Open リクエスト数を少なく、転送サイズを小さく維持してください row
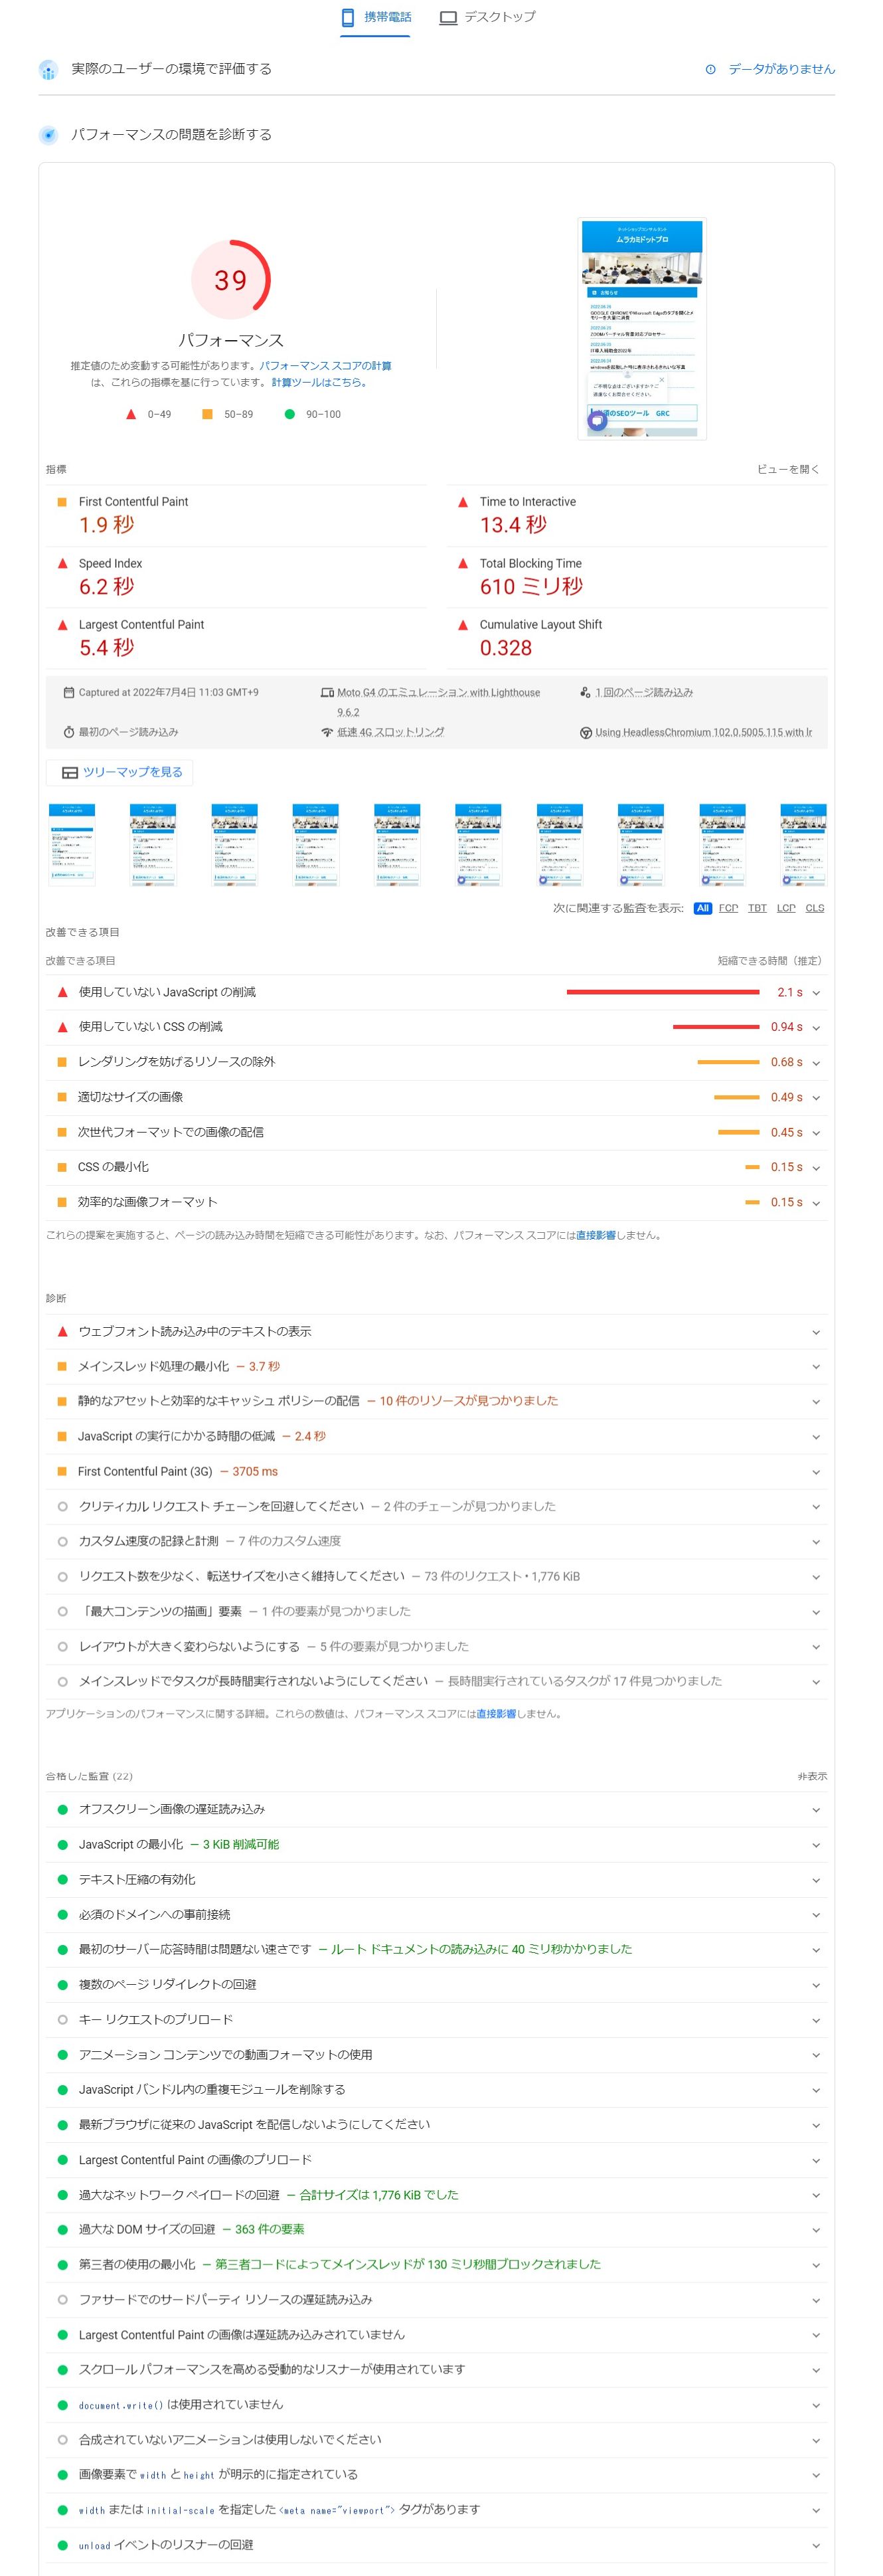 pos(436,1577)
